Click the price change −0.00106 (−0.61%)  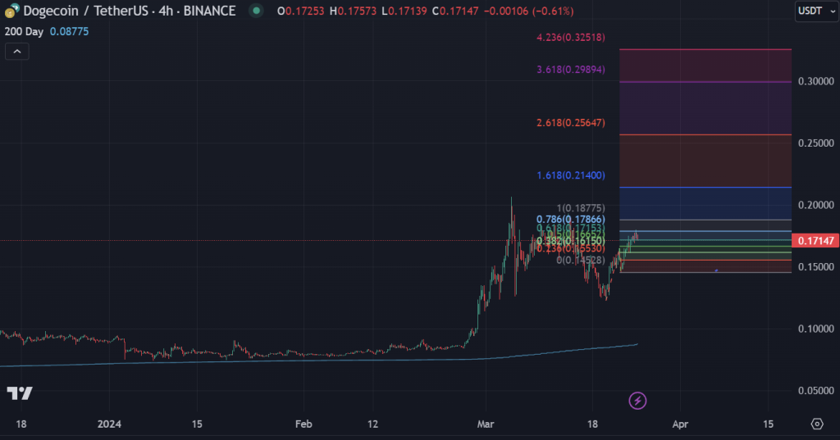[528, 11]
